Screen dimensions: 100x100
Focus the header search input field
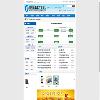(x=67, y=6)
